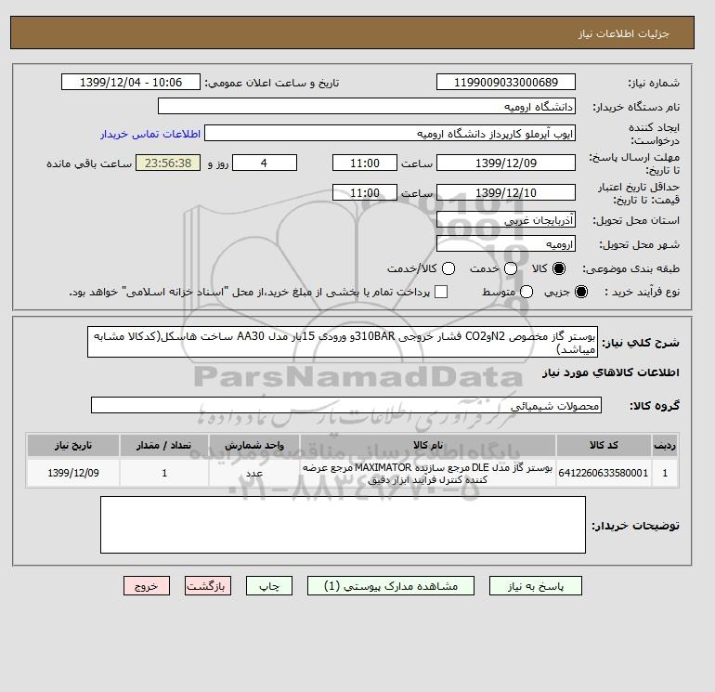
Task: Click the شرح کلی نیاز description box
Action: pyautogui.click(x=343, y=342)
